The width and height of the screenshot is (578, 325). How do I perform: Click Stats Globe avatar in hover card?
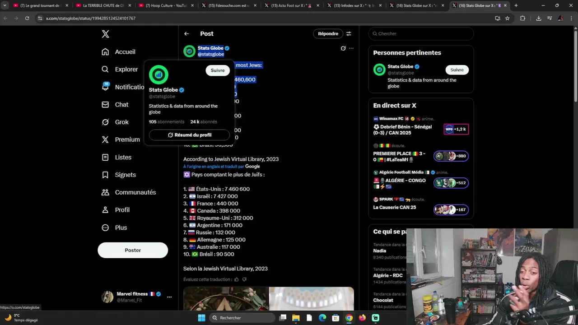coord(158,74)
